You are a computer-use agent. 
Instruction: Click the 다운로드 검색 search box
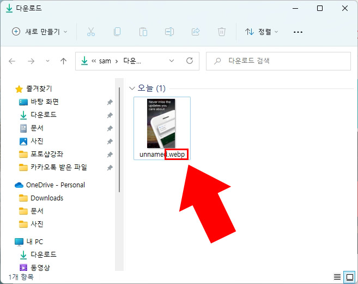(x=278, y=61)
